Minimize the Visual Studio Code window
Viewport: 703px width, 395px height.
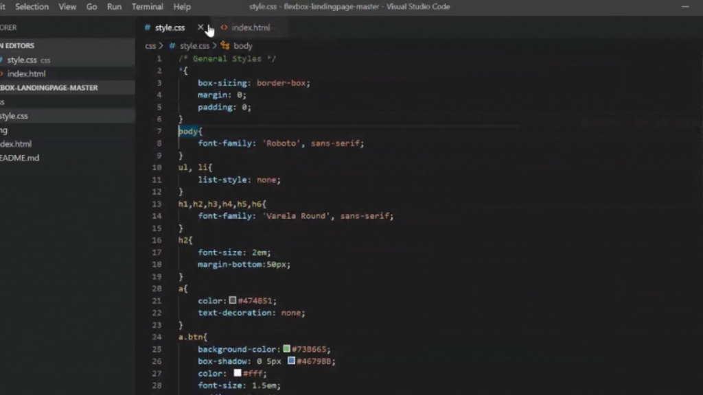[684, 7]
